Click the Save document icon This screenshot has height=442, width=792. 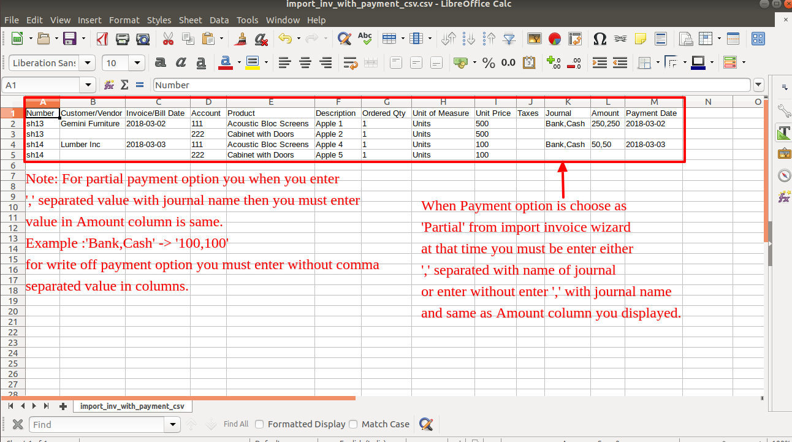[x=70, y=39]
